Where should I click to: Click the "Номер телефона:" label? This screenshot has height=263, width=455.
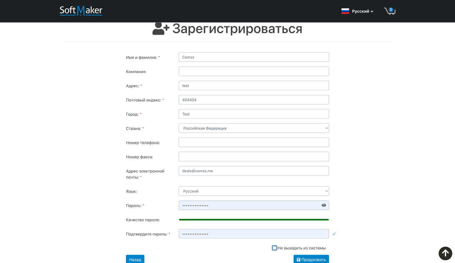tap(143, 143)
